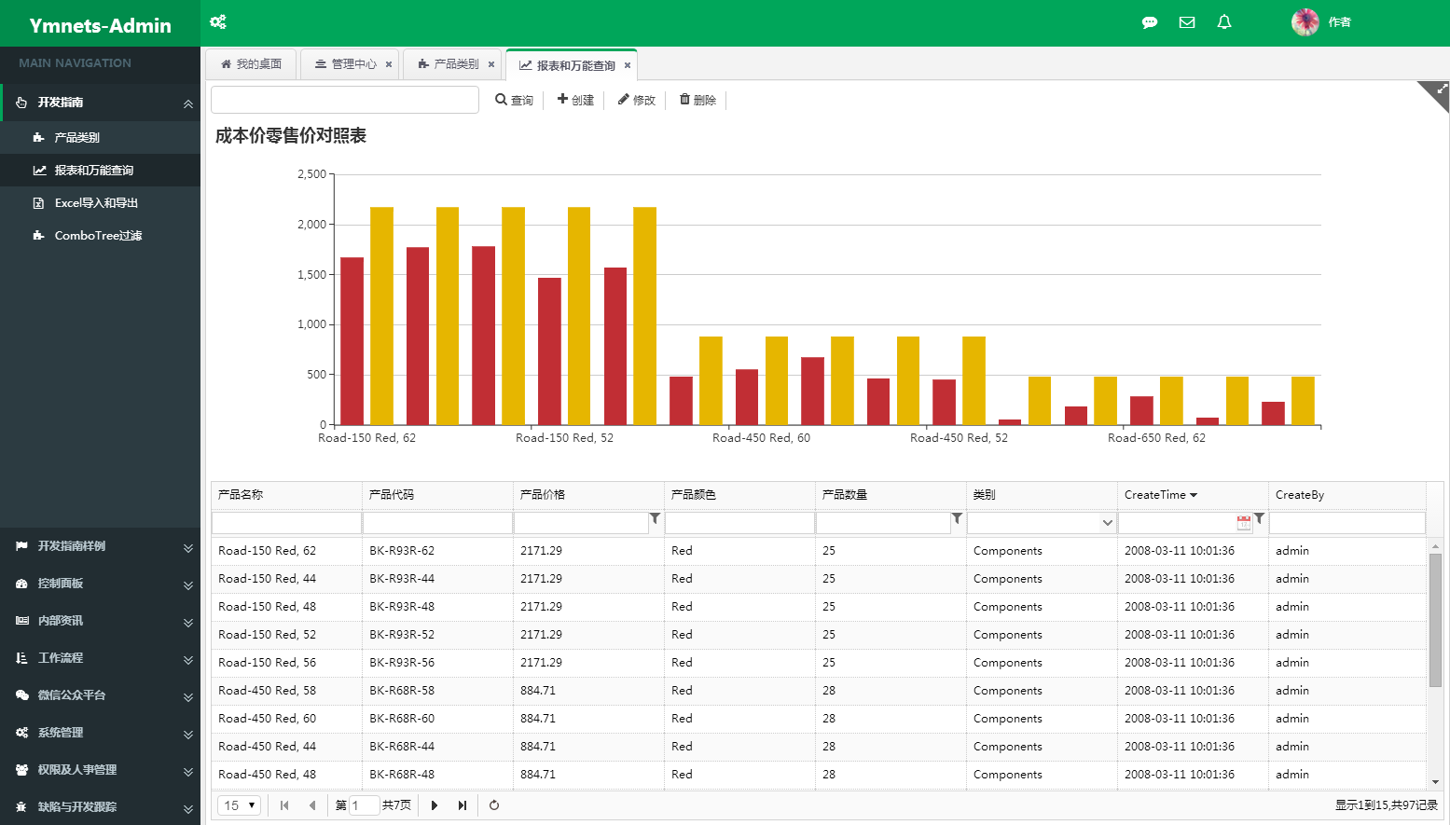Viewport: 1450px width, 825px height.
Task: Click the 查询 search button
Action: [x=514, y=100]
